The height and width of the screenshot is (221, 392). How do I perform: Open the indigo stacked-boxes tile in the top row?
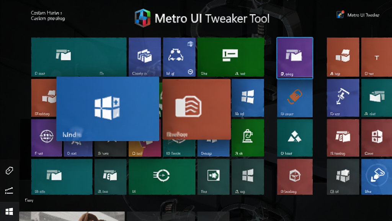tap(145, 57)
